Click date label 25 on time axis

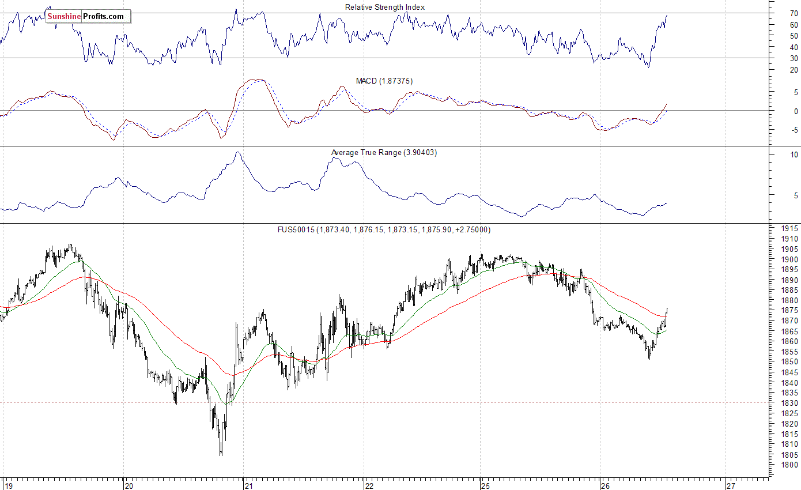(486, 485)
